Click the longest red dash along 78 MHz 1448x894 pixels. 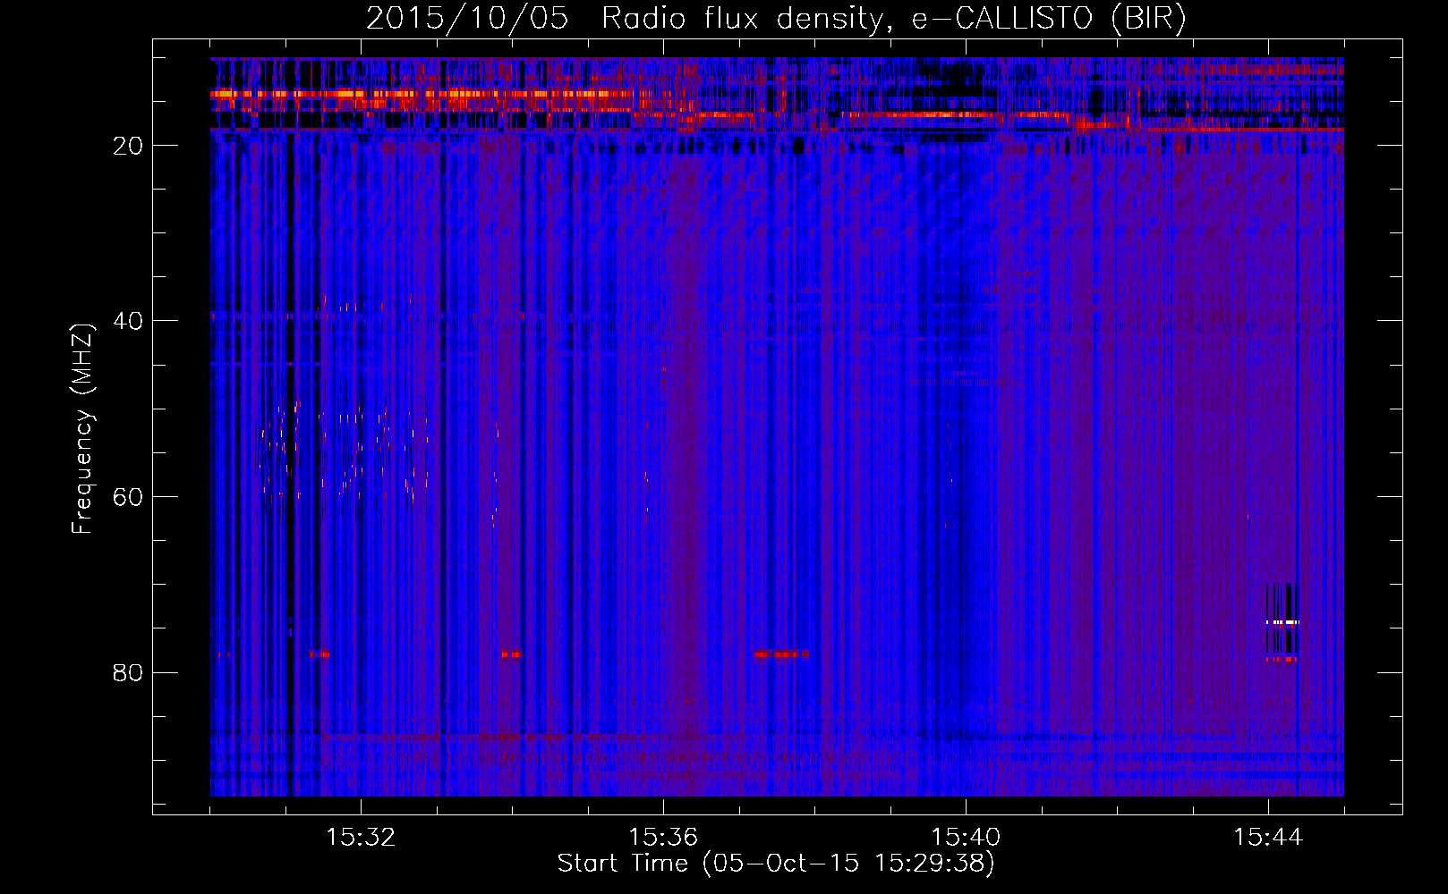(781, 654)
